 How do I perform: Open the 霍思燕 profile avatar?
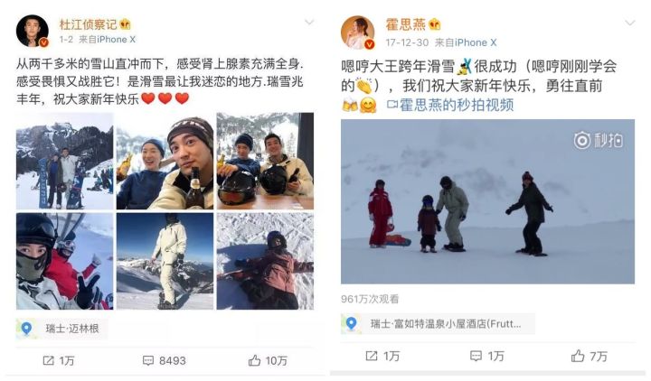click(357, 33)
